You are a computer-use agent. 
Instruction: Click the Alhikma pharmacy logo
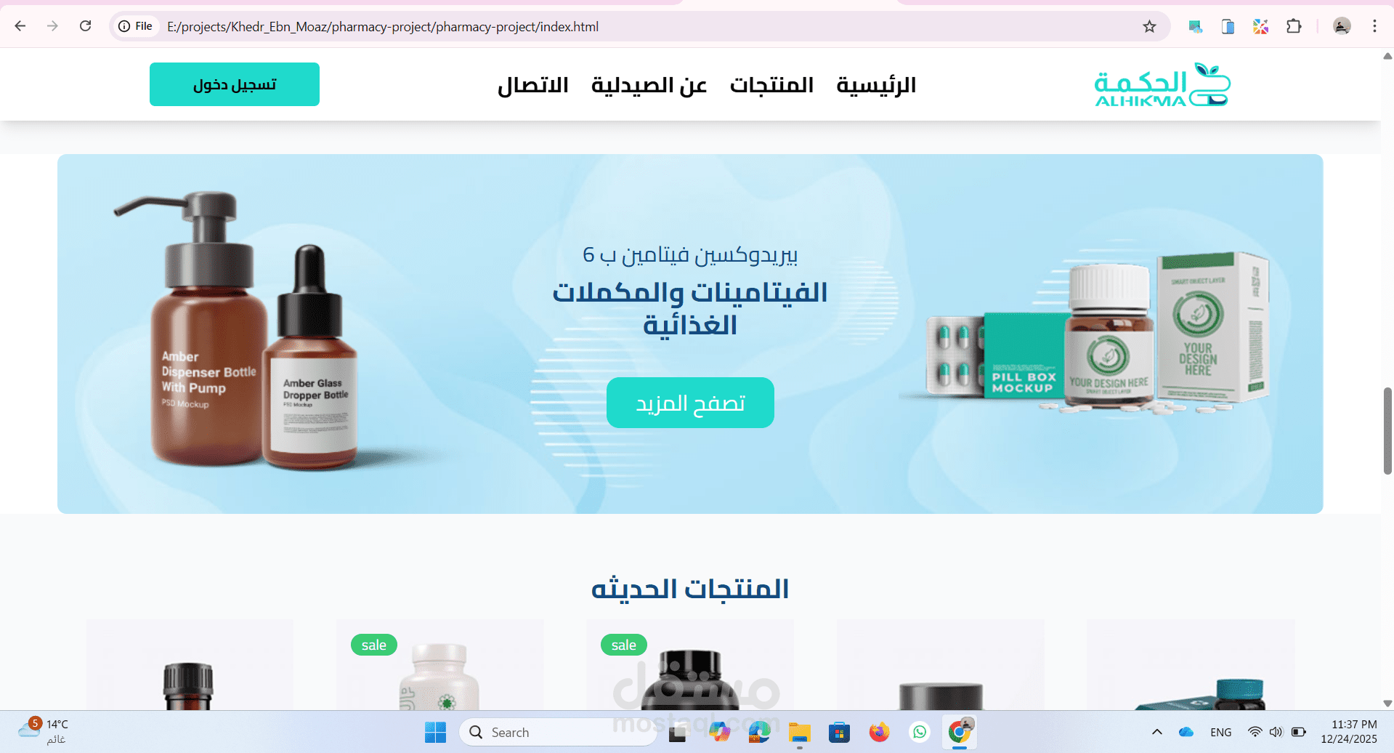click(1162, 85)
